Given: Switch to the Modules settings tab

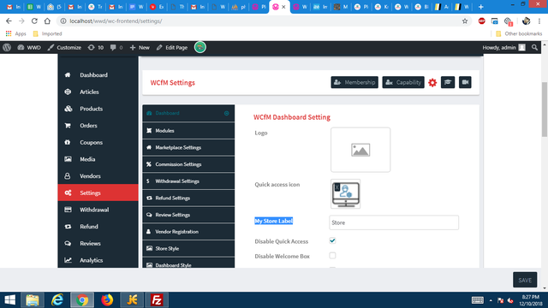Looking at the screenshot, I should pos(188,131).
